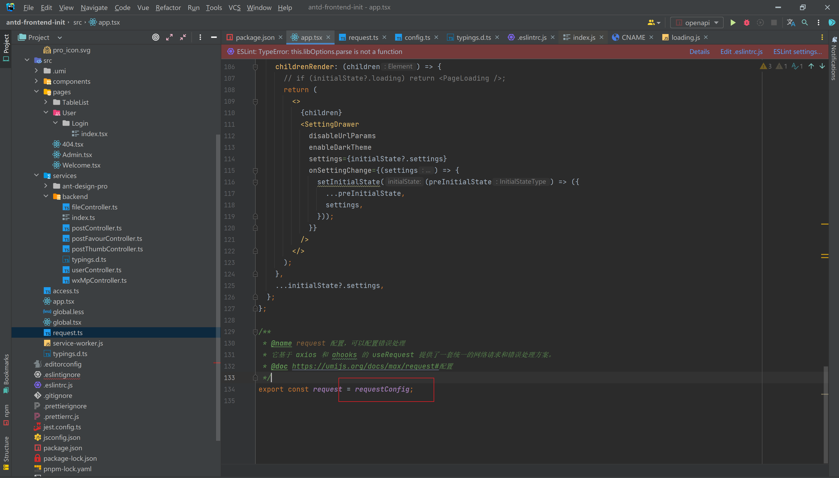Open ESLint error Details link
The image size is (839, 478).
699,52
